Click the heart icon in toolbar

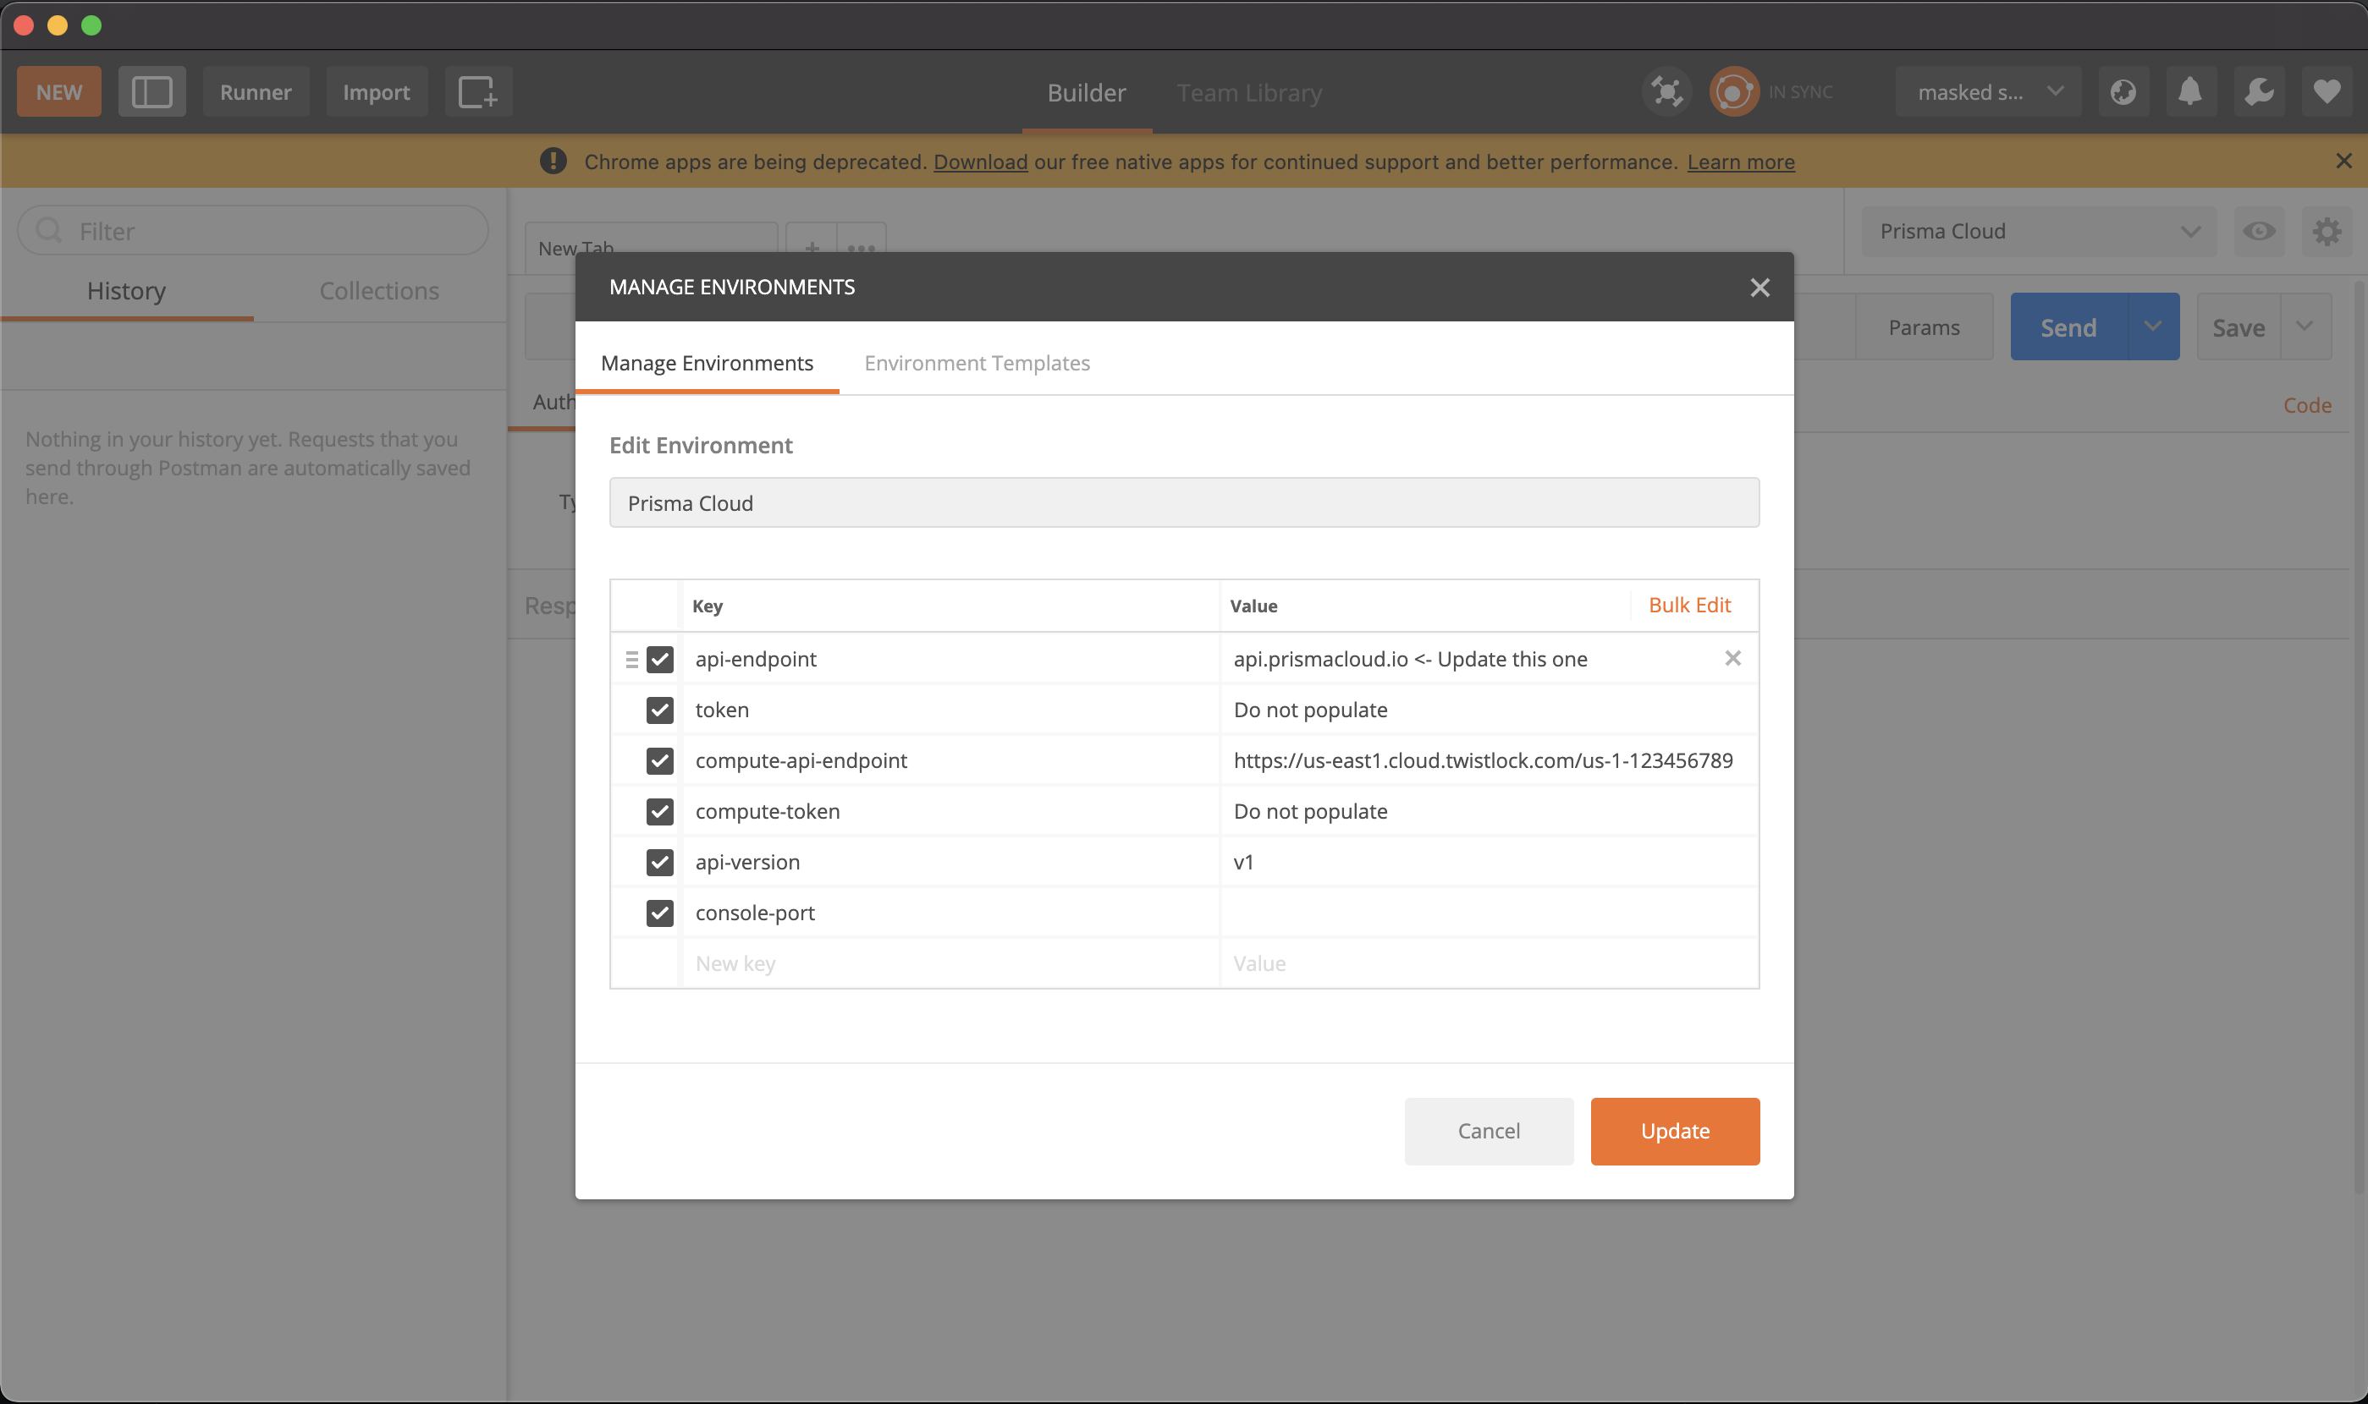pyautogui.click(x=2327, y=92)
